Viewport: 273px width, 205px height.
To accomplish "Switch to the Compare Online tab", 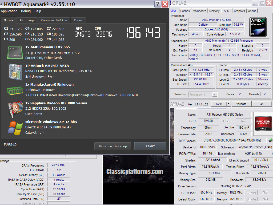I will pos(54,20).
